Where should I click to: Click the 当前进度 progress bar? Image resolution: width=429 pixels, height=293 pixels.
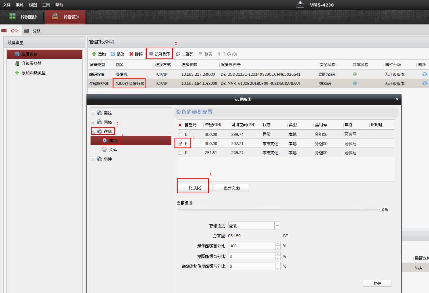pyautogui.click(x=278, y=209)
